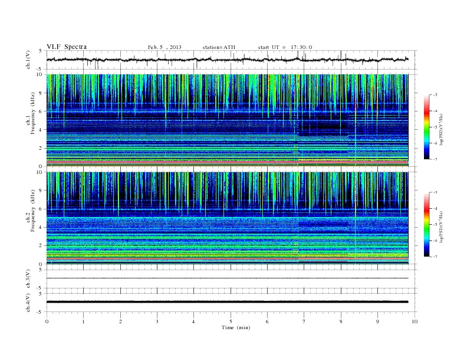Click the "8" kHz tick of ch.2 spectrogram
The image size is (467, 361).
[41, 191]
